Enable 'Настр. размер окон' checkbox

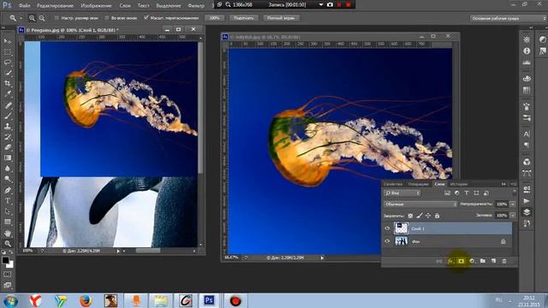pyautogui.click(x=57, y=18)
